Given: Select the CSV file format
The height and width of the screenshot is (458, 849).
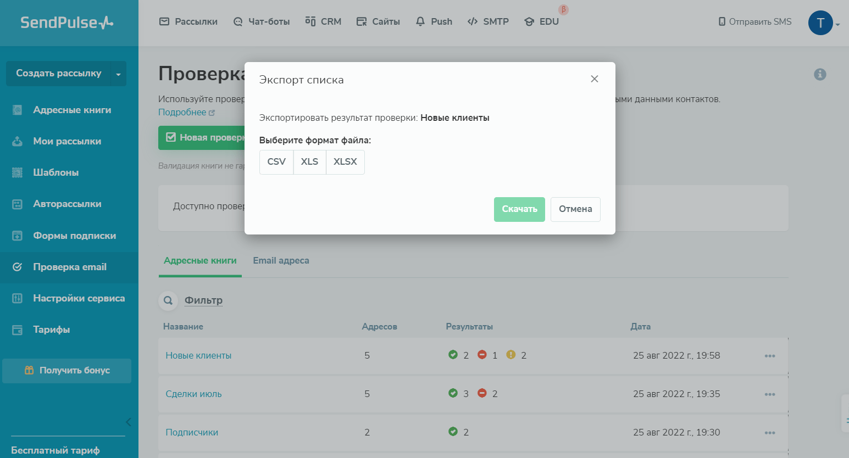Looking at the screenshot, I should click(276, 162).
